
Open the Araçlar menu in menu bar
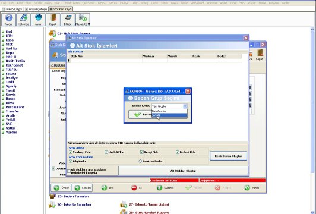(x=251, y=3)
